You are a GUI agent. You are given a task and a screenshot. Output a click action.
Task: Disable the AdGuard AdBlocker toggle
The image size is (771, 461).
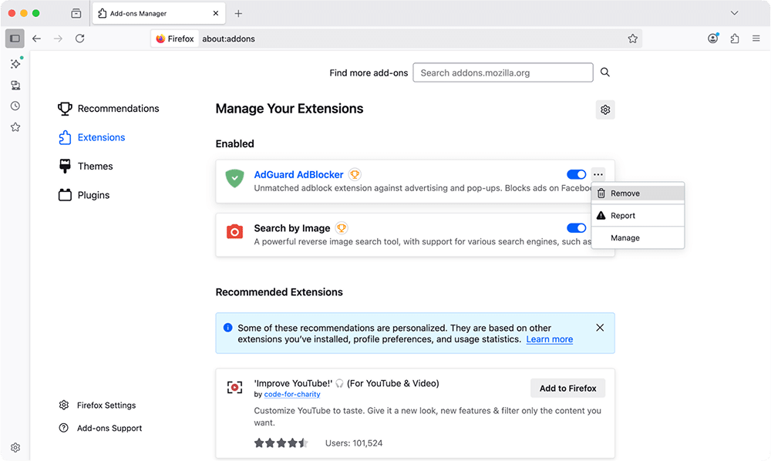point(576,175)
